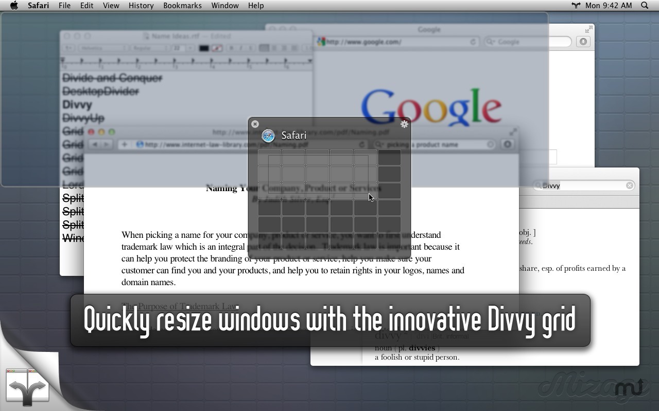659x411 pixels.
Task: Open the paragraph styles dropdown in TextEdit
Action: pyautogui.click(x=68, y=48)
